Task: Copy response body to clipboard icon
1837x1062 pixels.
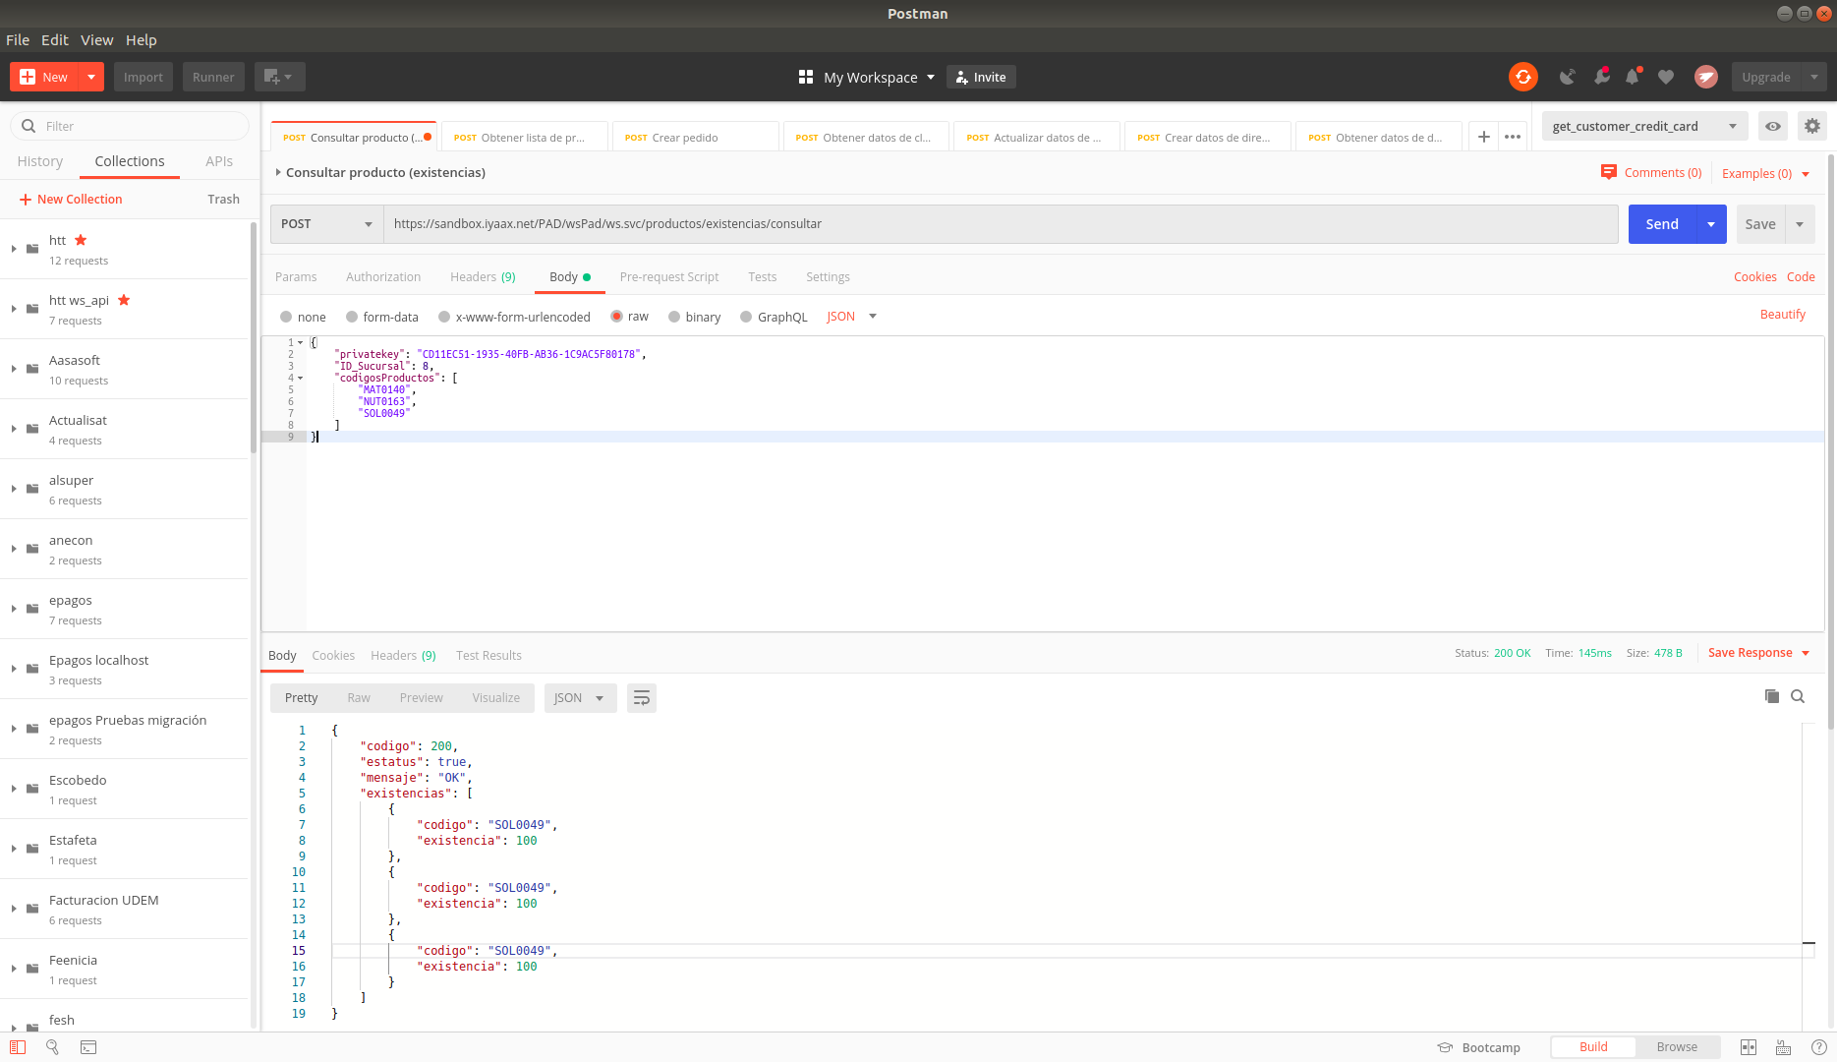Action: point(1771,696)
